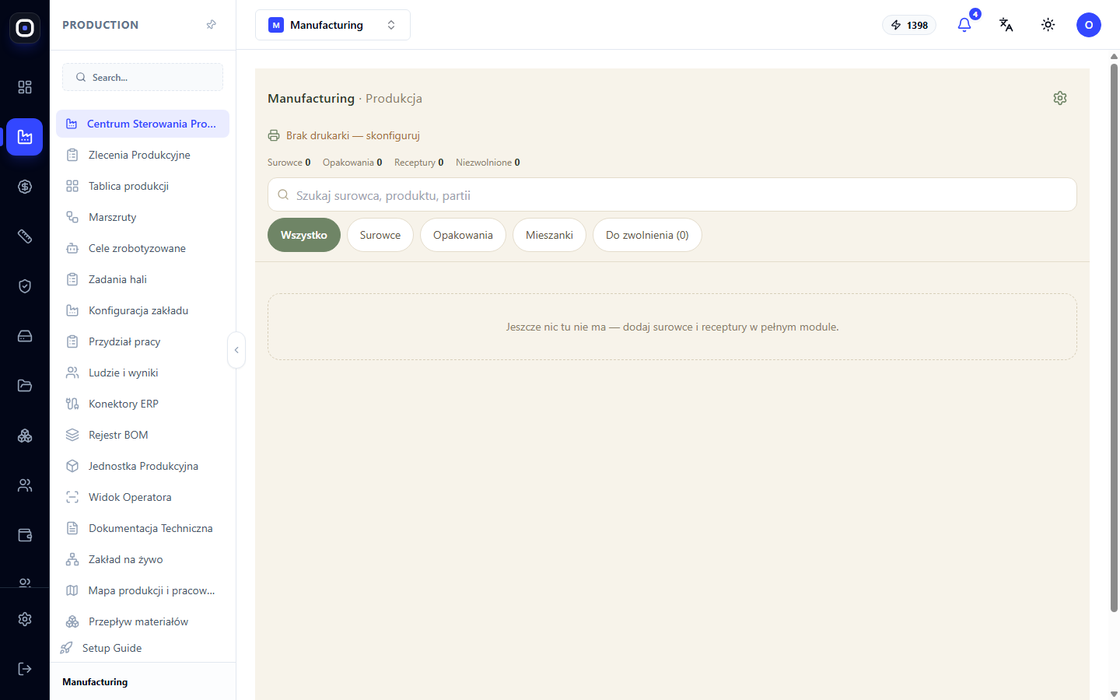Switch to the Mieszanki tab
1120x700 pixels.
[x=549, y=235]
